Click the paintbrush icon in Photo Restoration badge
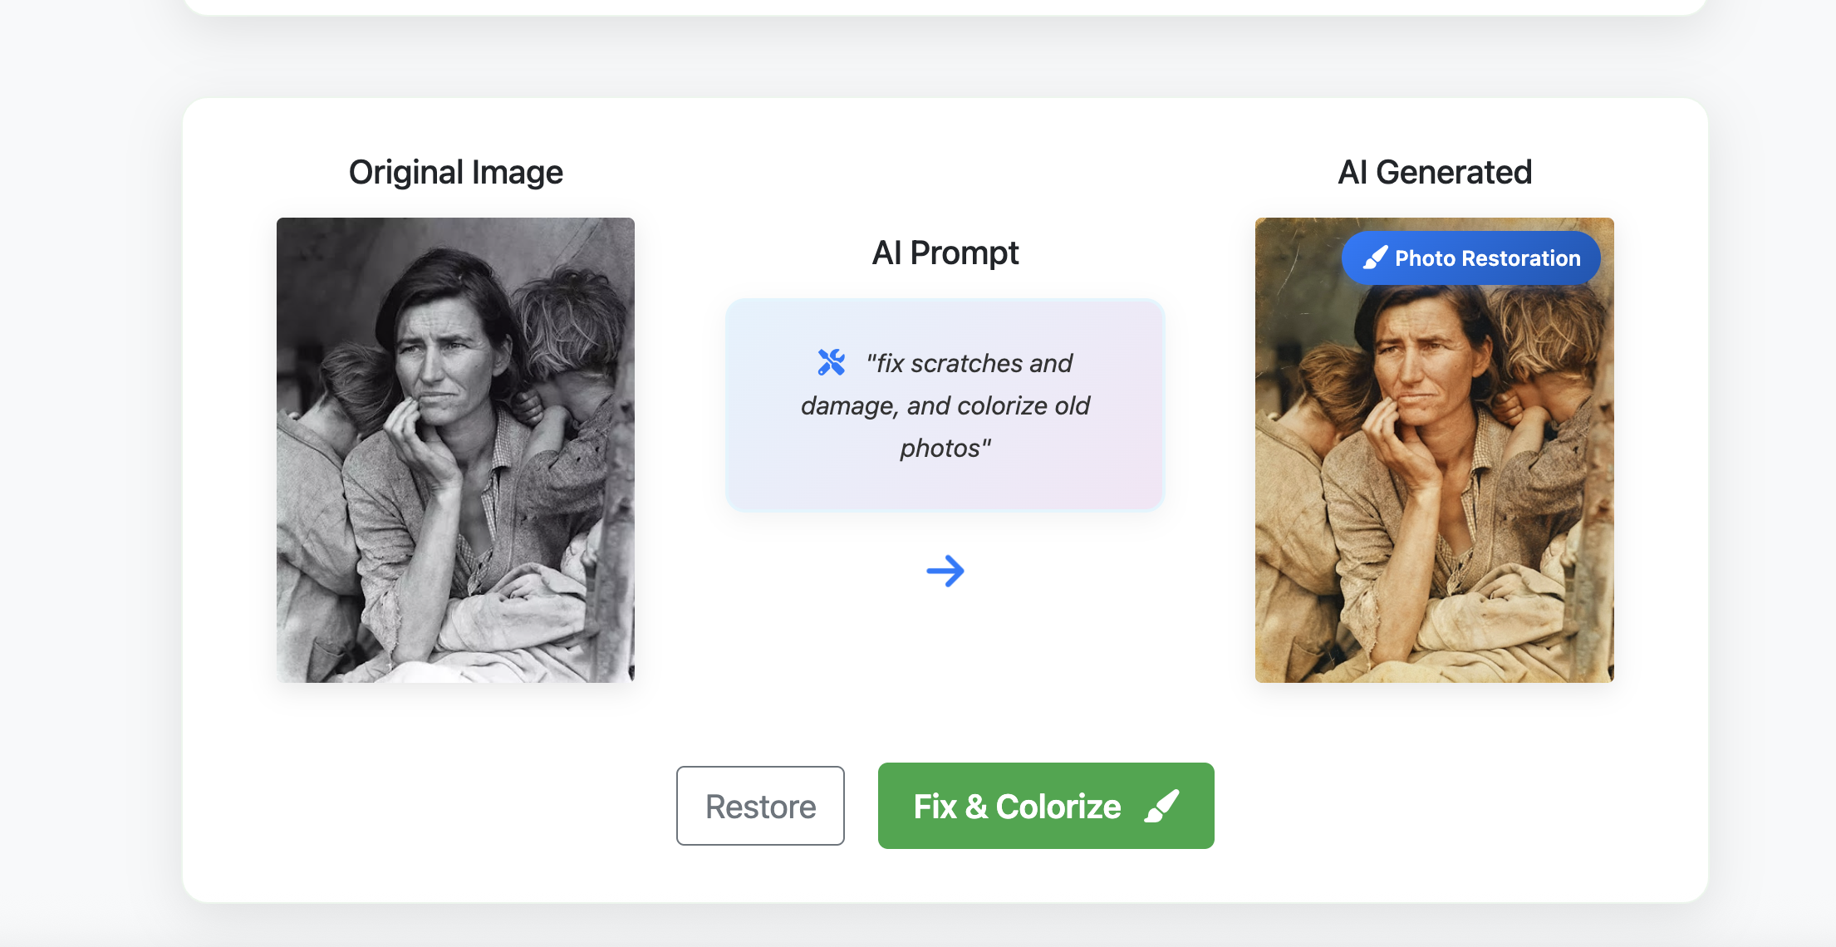1836x947 pixels. tap(1375, 258)
